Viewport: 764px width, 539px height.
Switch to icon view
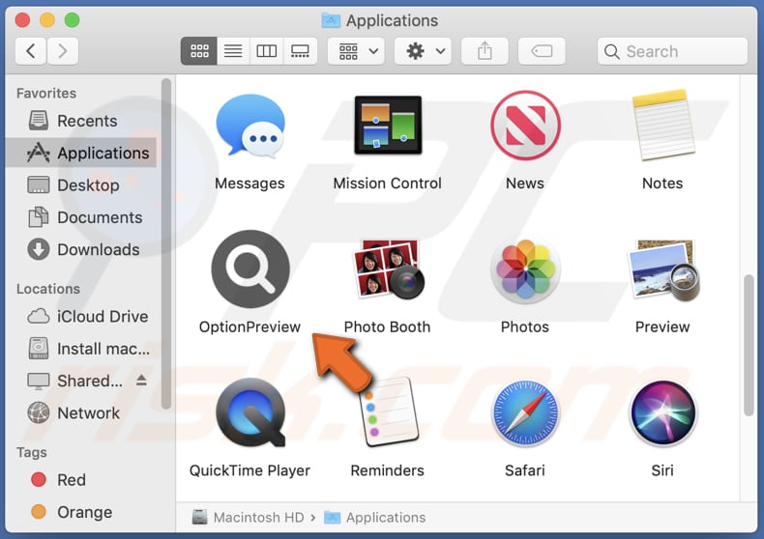click(199, 50)
